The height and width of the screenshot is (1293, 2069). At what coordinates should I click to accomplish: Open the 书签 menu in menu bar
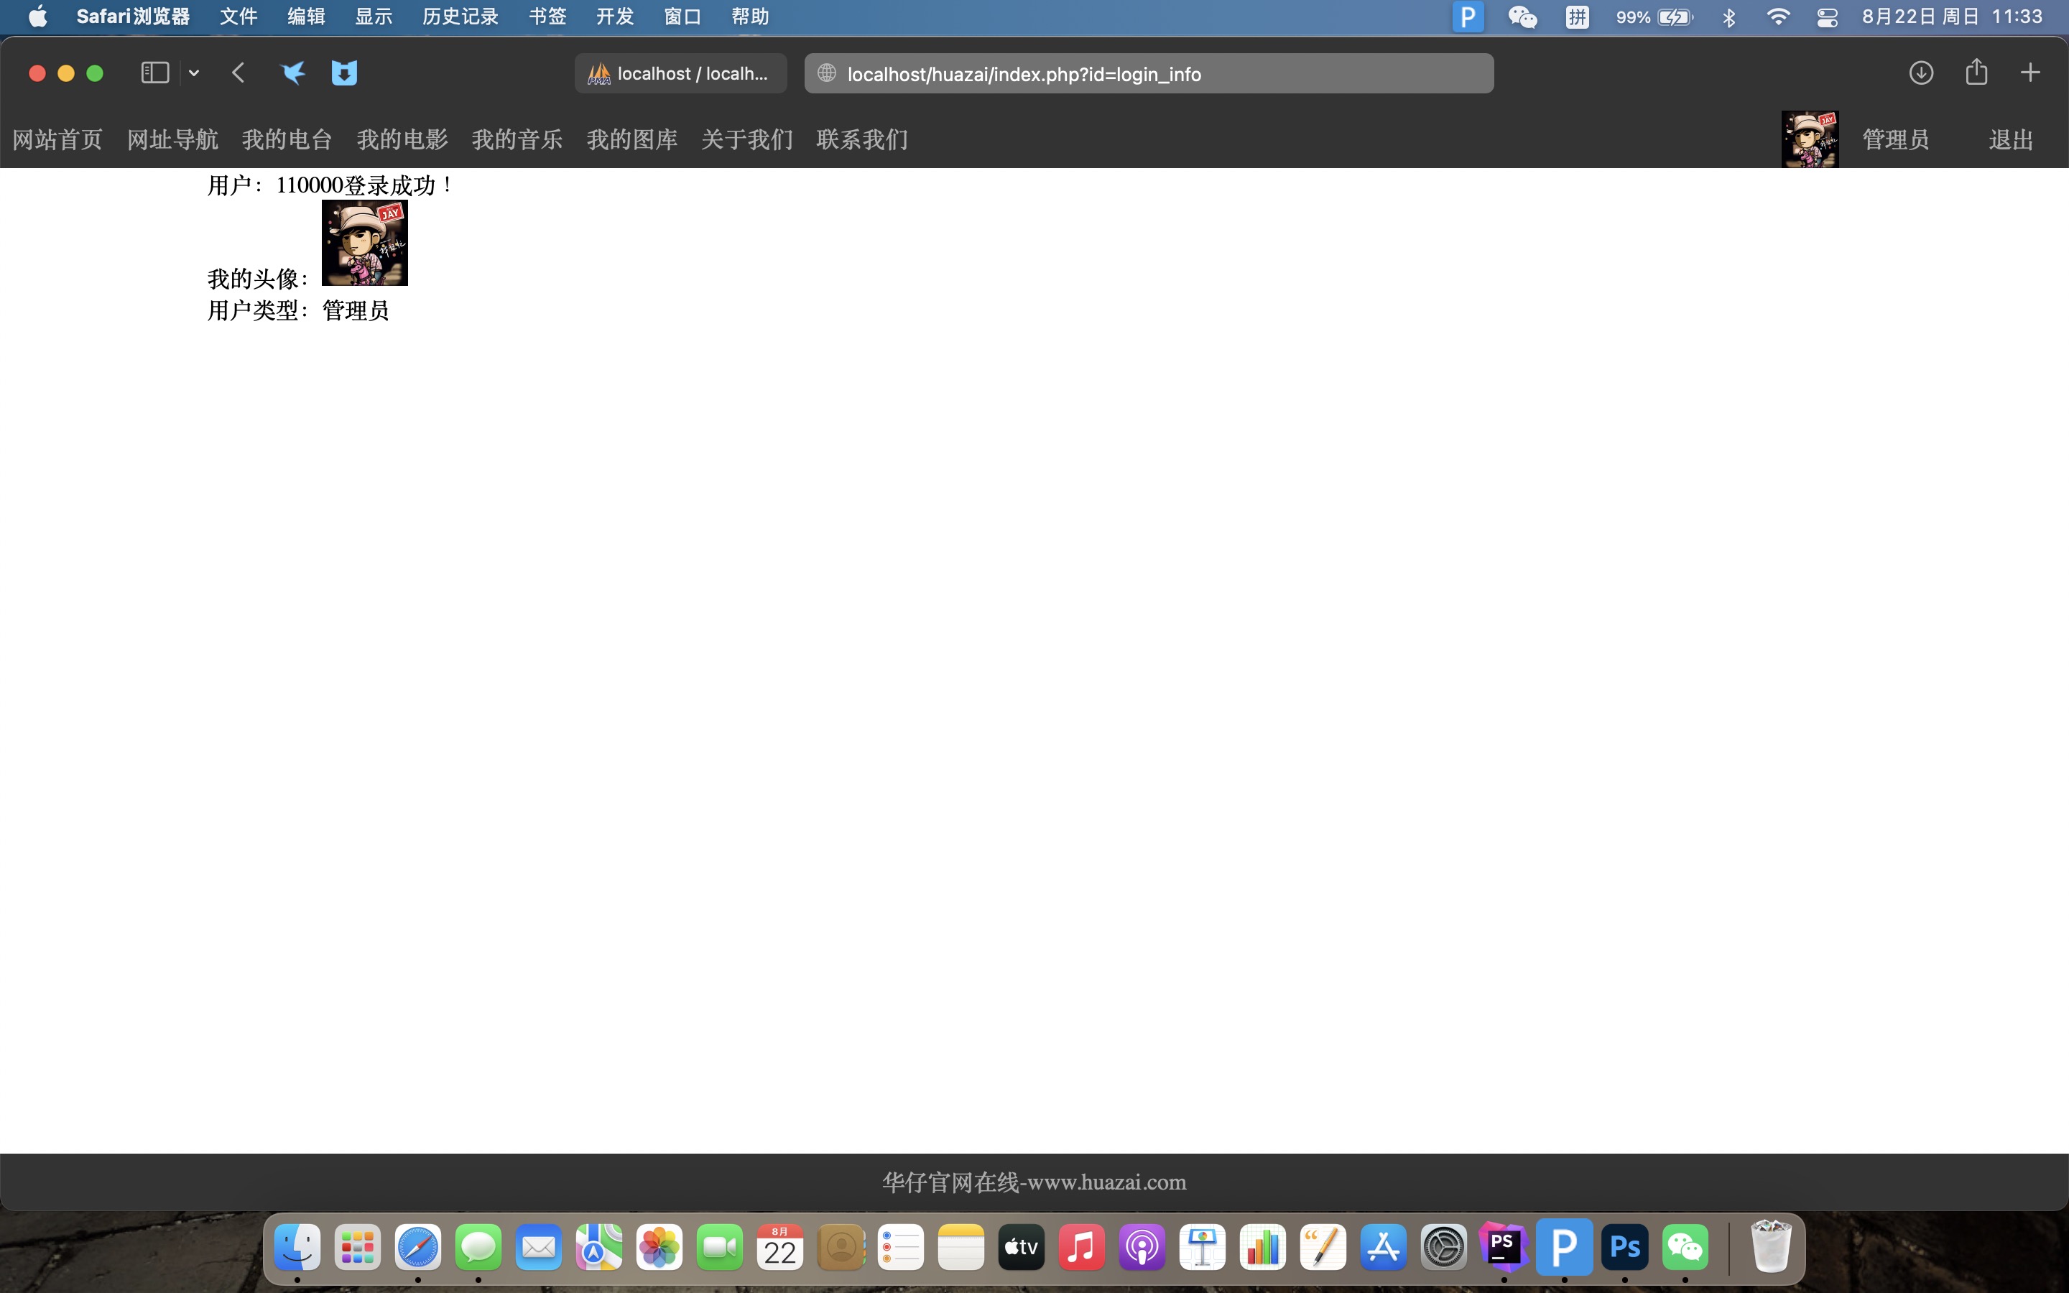tap(547, 17)
